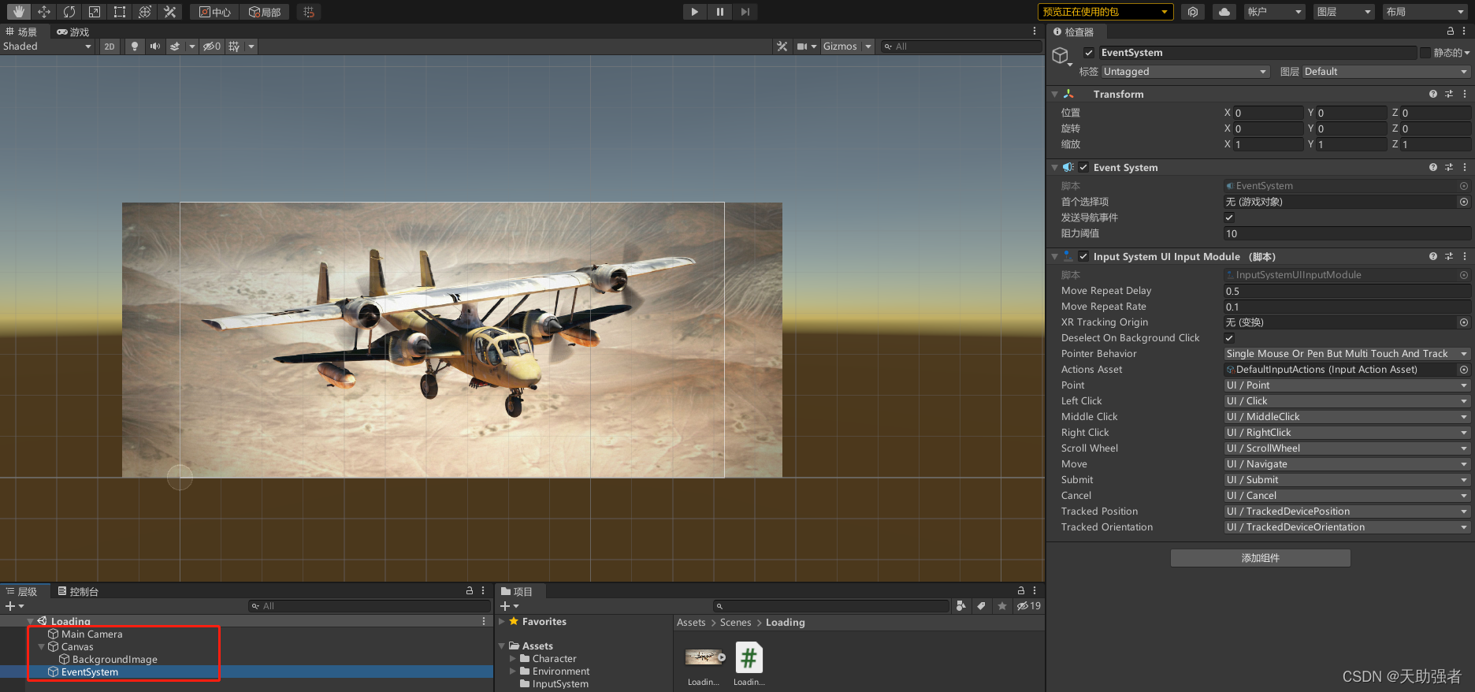Image resolution: width=1475 pixels, height=692 pixels.
Task: Open Event System component presets icon
Action: 1449,167
